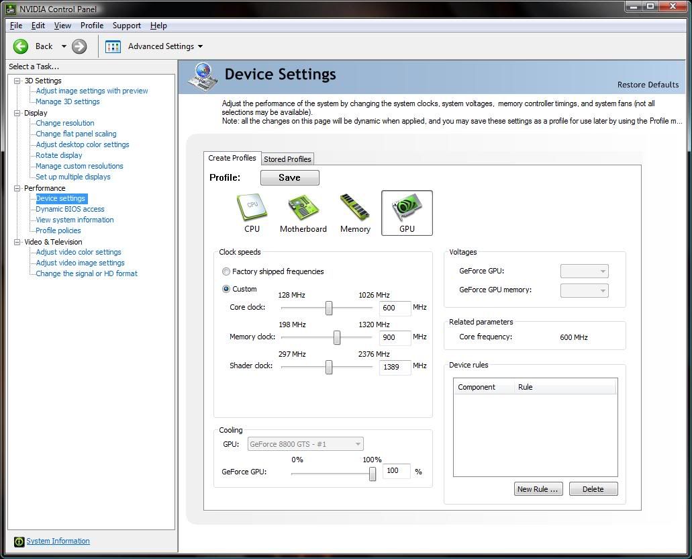Select the Custom clock speeds option
The height and width of the screenshot is (559, 692).
226,289
